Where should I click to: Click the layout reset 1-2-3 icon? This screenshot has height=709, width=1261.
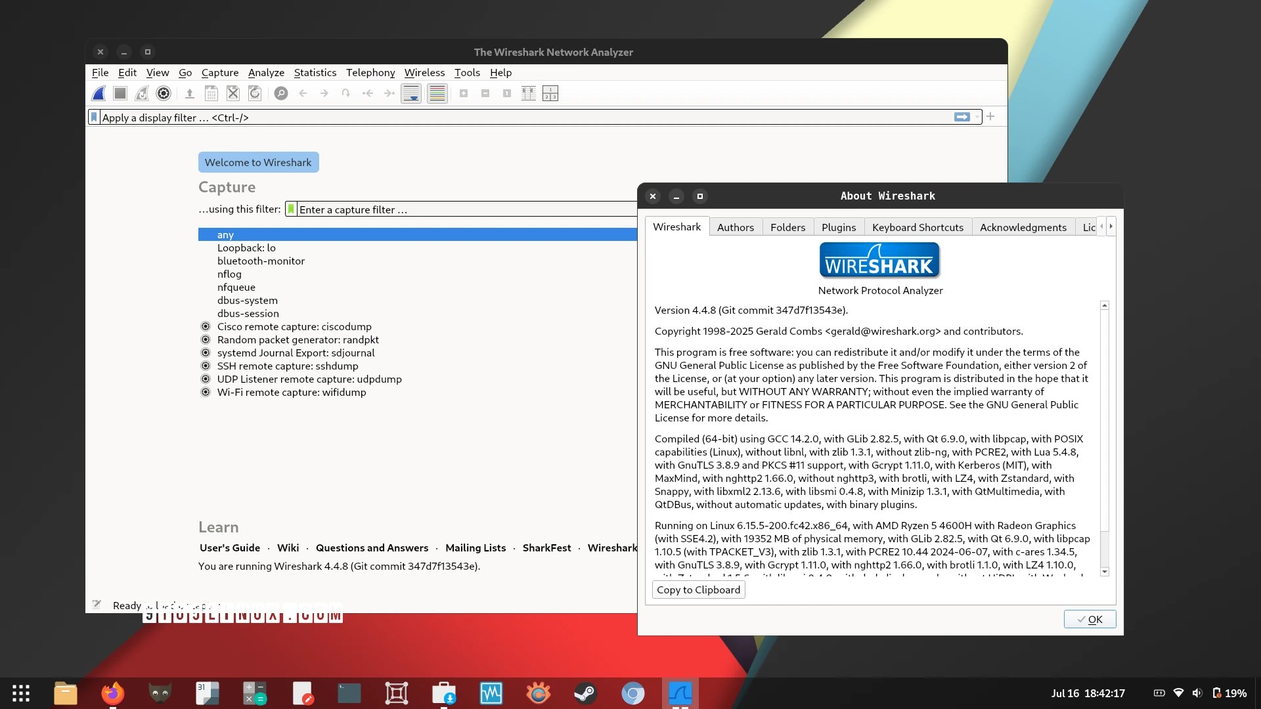(x=550, y=93)
